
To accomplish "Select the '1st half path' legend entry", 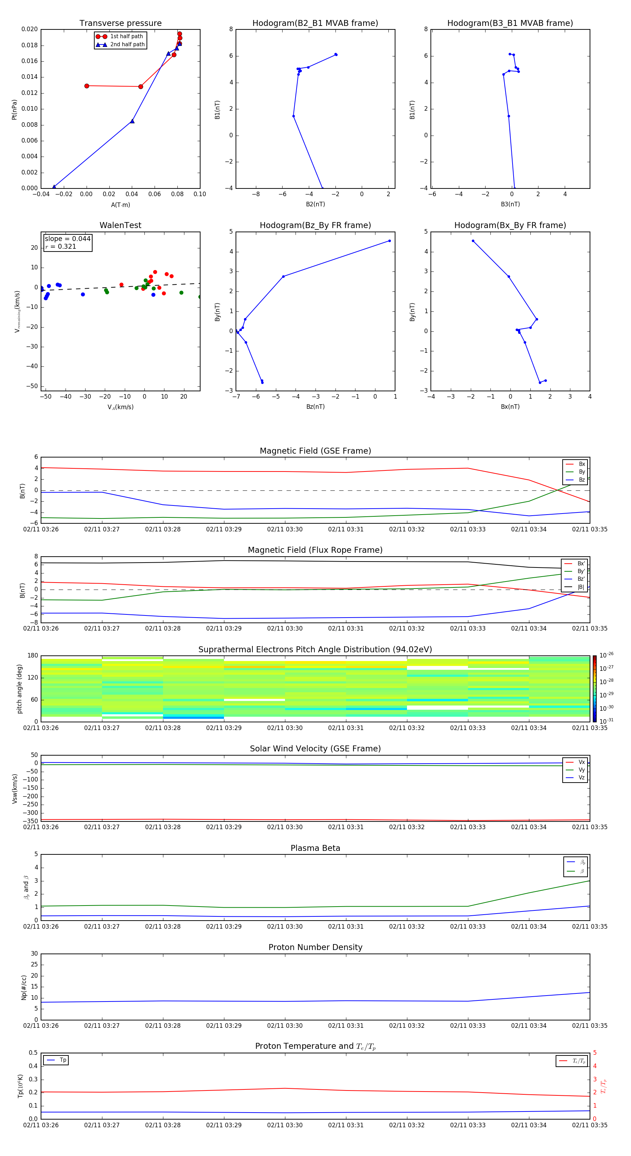I will pyautogui.click(x=120, y=36).
